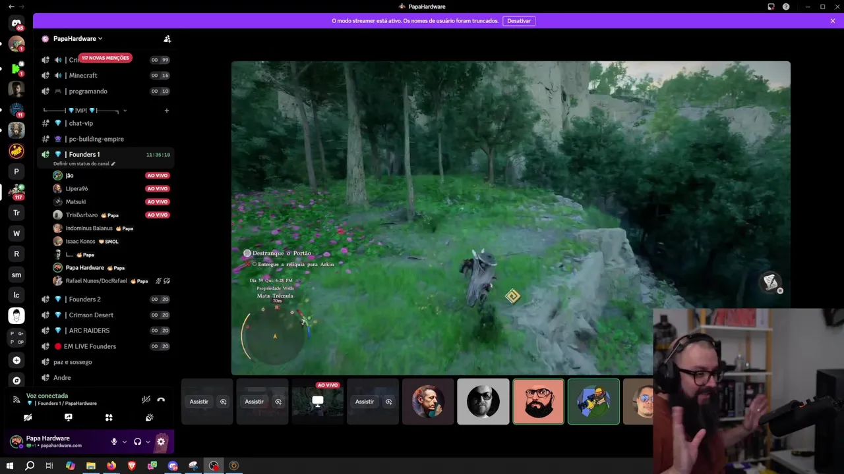Click the Rafael Nunes/DocRafael user entry
The image size is (844, 474).
pyautogui.click(x=111, y=281)
